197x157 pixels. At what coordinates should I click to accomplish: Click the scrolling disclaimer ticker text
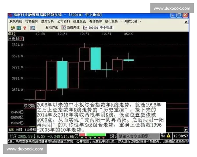click(x=98, y=142)
